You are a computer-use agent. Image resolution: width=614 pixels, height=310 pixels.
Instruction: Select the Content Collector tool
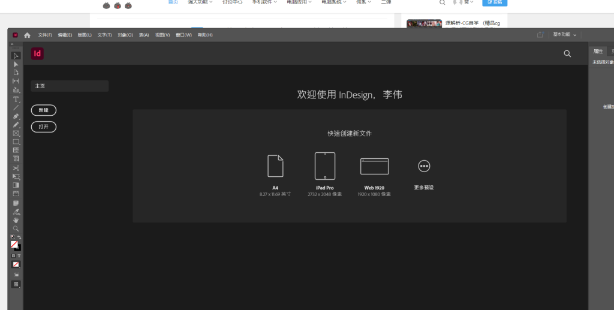(x=16, y=90)
